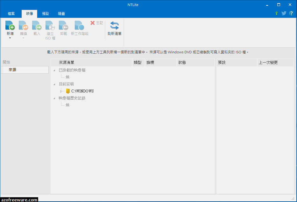
Task: Close the NTLite window
Action: 290,5
